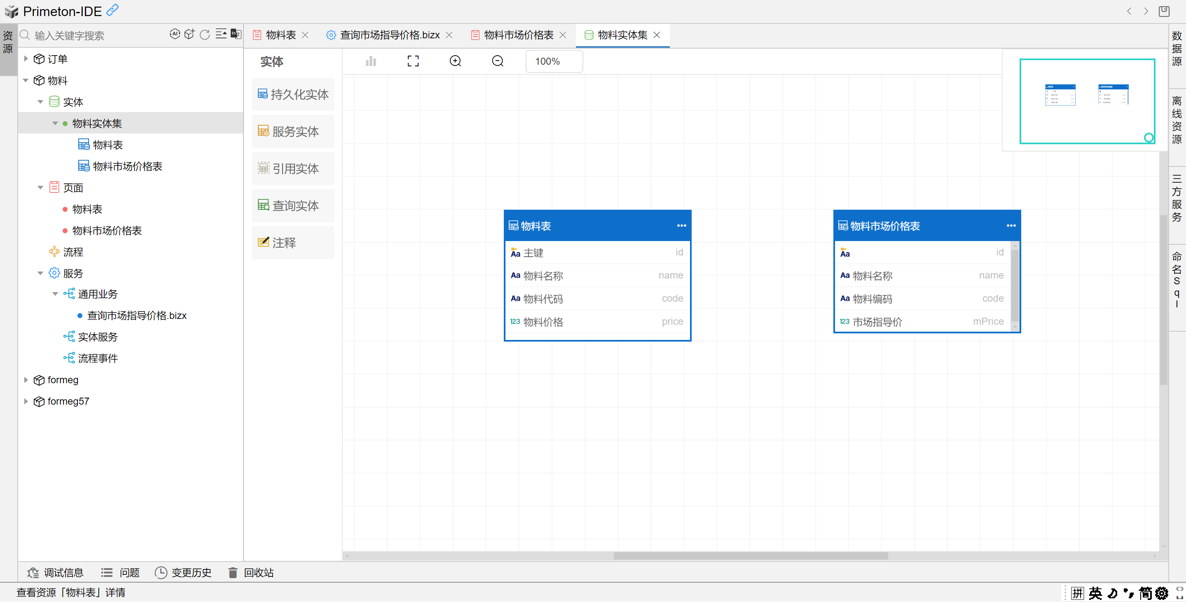Click the AI assistant icon

click(x=175, y=34)
